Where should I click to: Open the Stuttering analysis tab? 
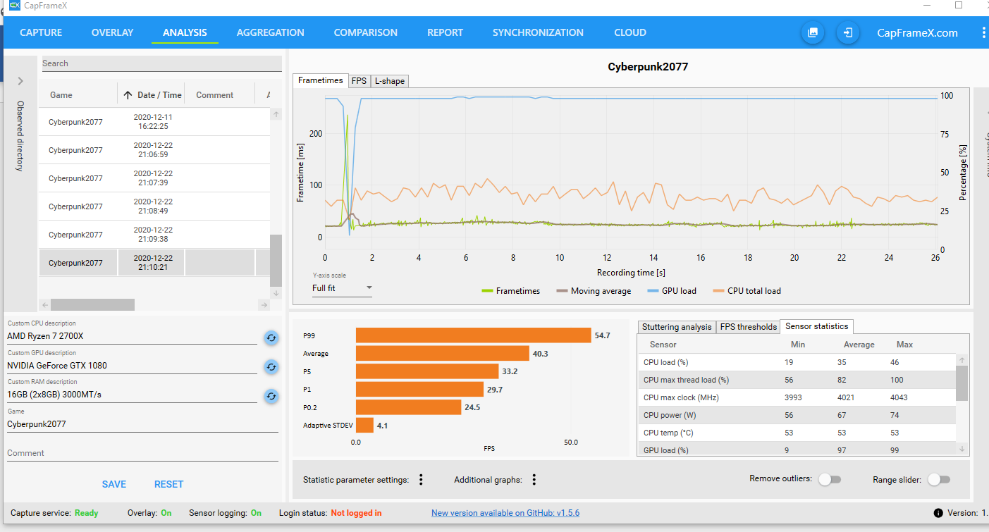tap(677, 327)
